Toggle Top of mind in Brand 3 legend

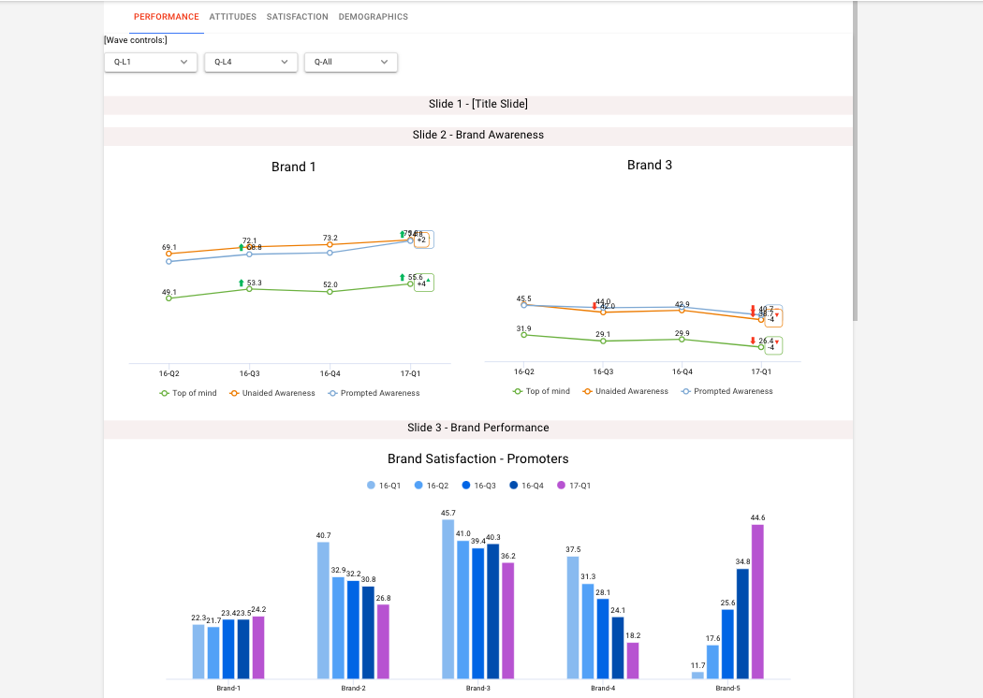(541, 391)
